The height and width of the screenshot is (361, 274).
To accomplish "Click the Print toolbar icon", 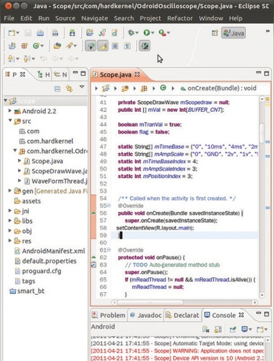I will tap(40, 33).
